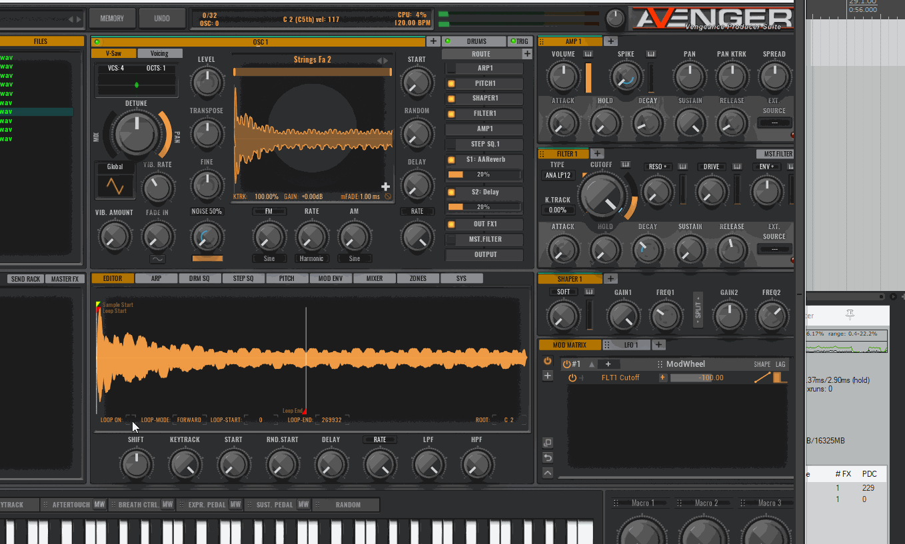The width and height of the screenshot is (905, 544).
Task: Click the keyboard icon next to DRIVE
Action: pos(737,166)
